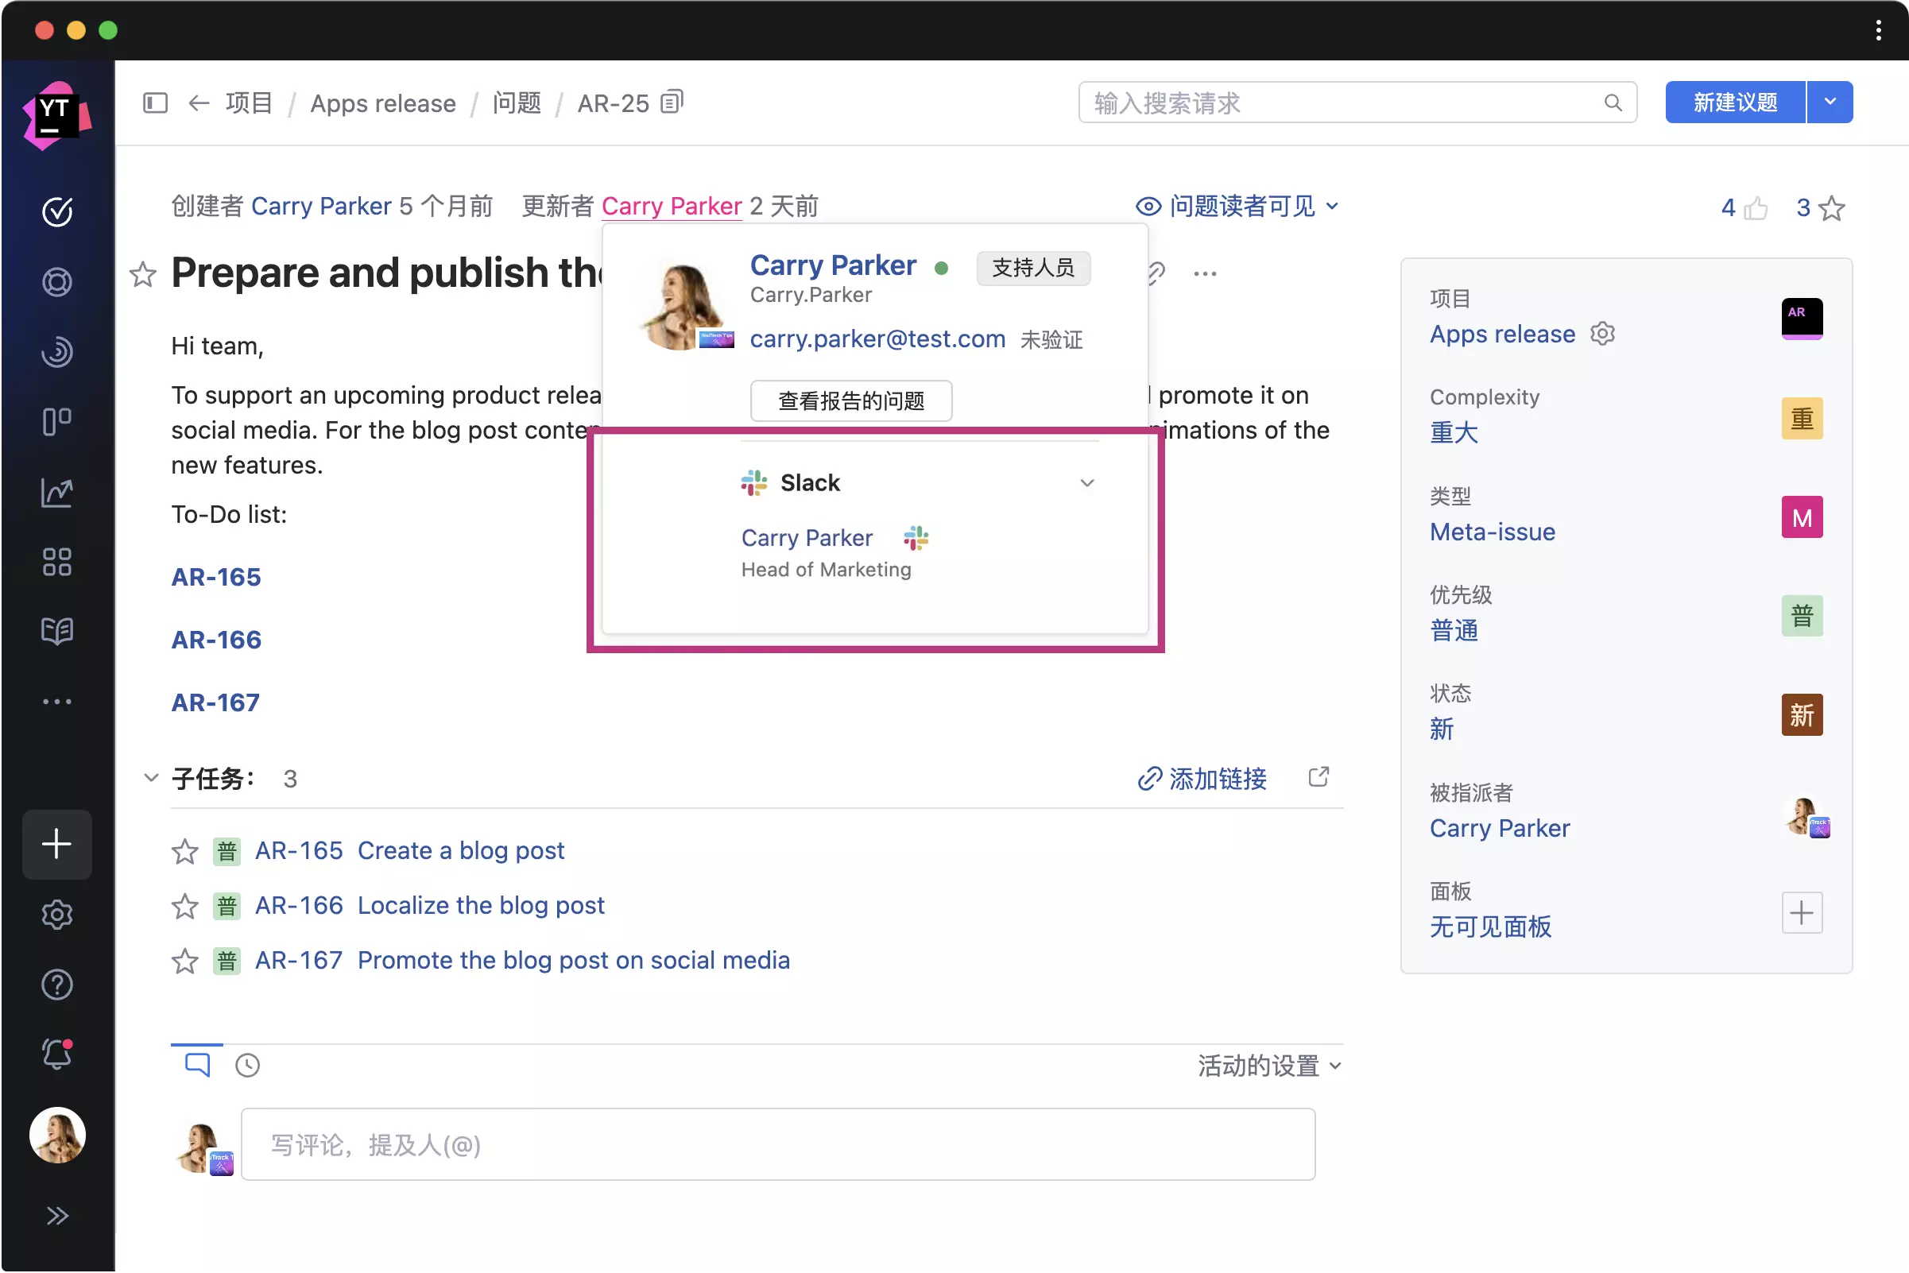
Task: Open Agile Boards icon in sidebar
Action: [57, 422]
